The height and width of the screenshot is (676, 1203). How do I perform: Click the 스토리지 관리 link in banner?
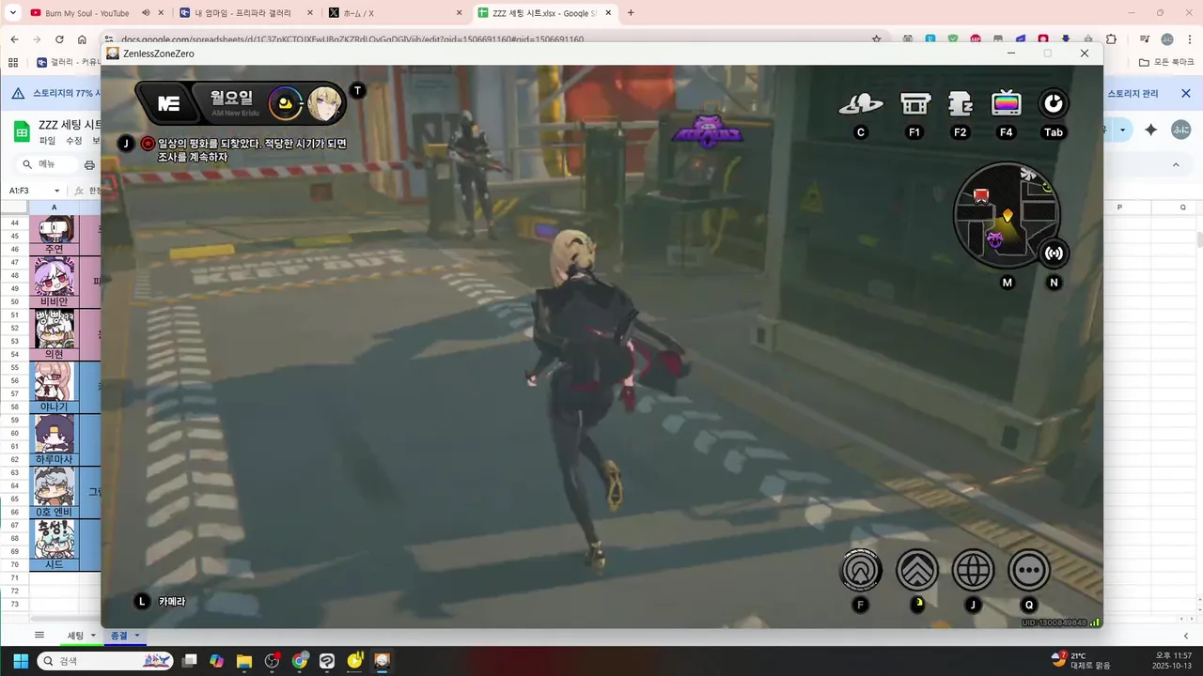point(1133,94)
